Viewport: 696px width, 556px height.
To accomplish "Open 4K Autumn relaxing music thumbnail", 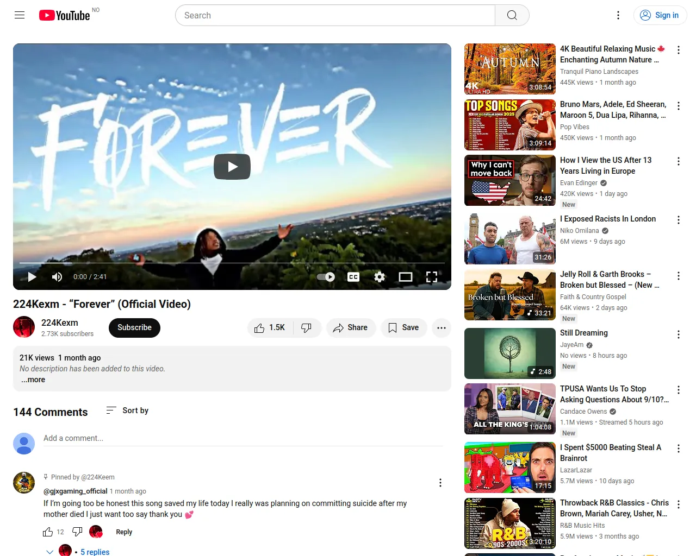I will tap(510, 69).
